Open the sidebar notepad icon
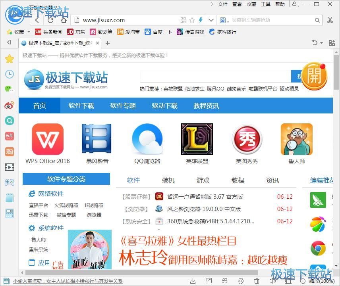 point(10,198)
